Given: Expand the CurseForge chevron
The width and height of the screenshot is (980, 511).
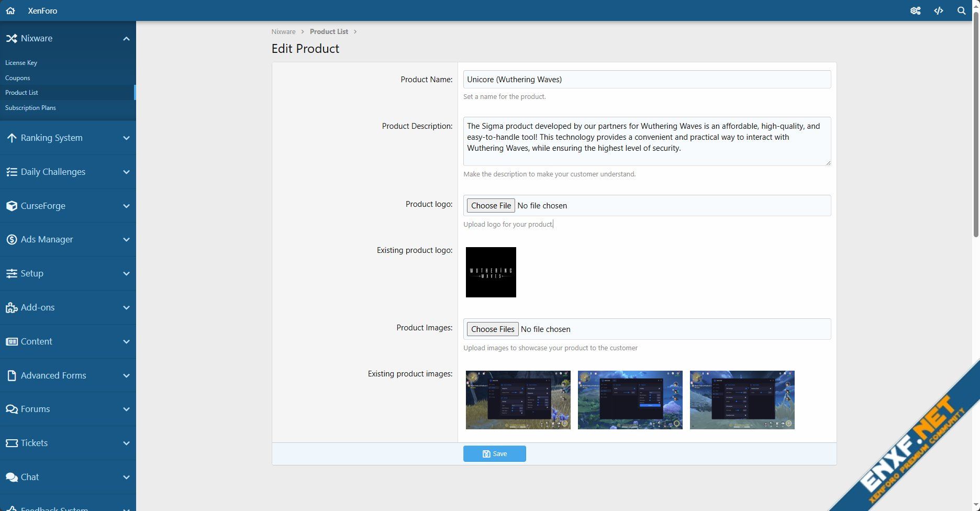Looking at the screenshot, I should [126, 206].
